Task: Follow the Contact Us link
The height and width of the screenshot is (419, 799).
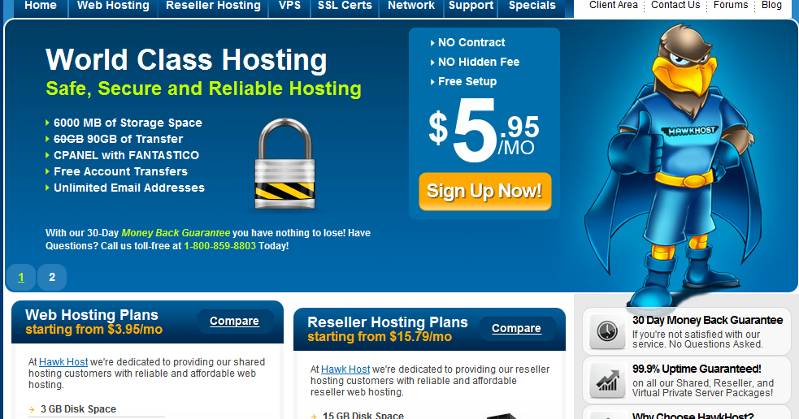Action: [x=675, y=5]
